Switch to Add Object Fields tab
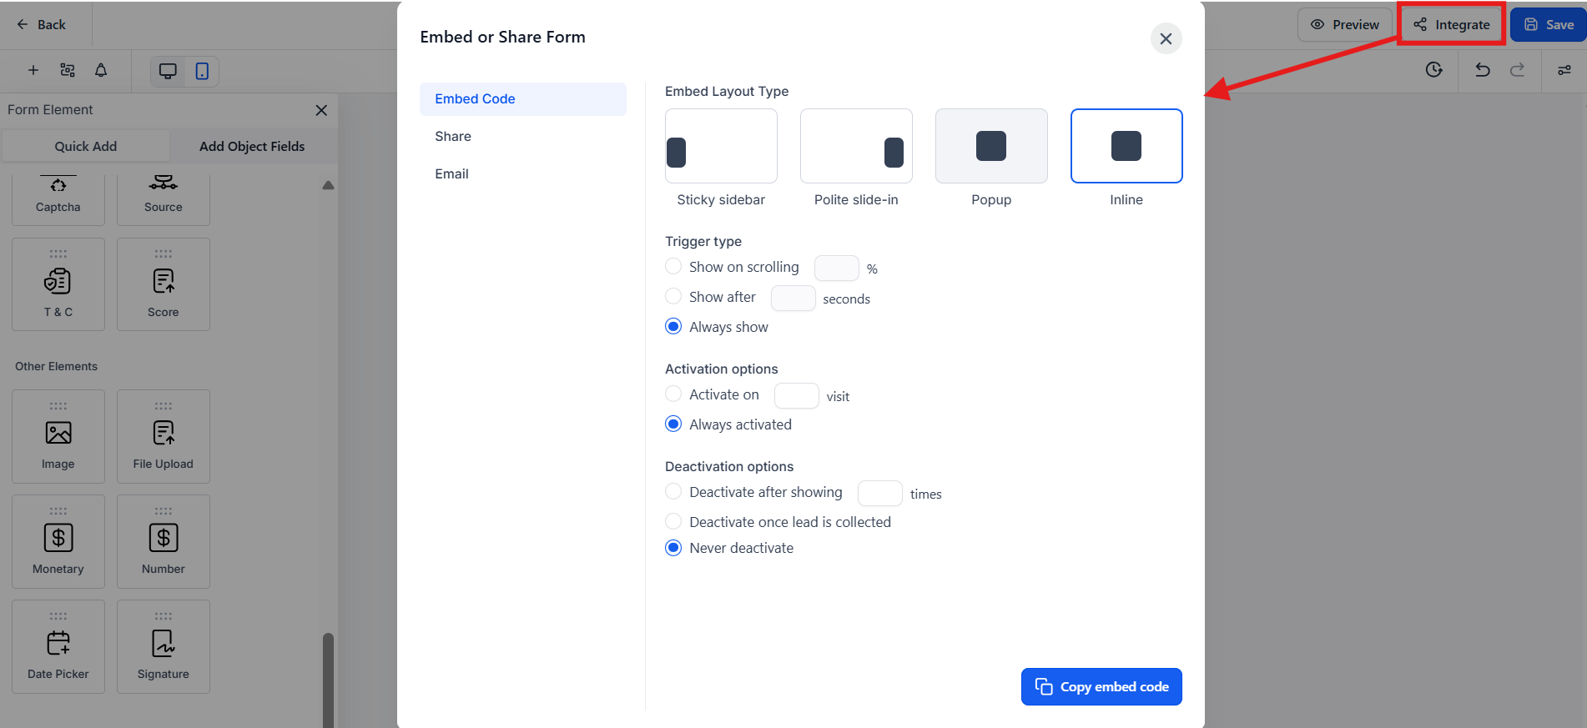This screenshot has height=728, width=1587. 252,147
